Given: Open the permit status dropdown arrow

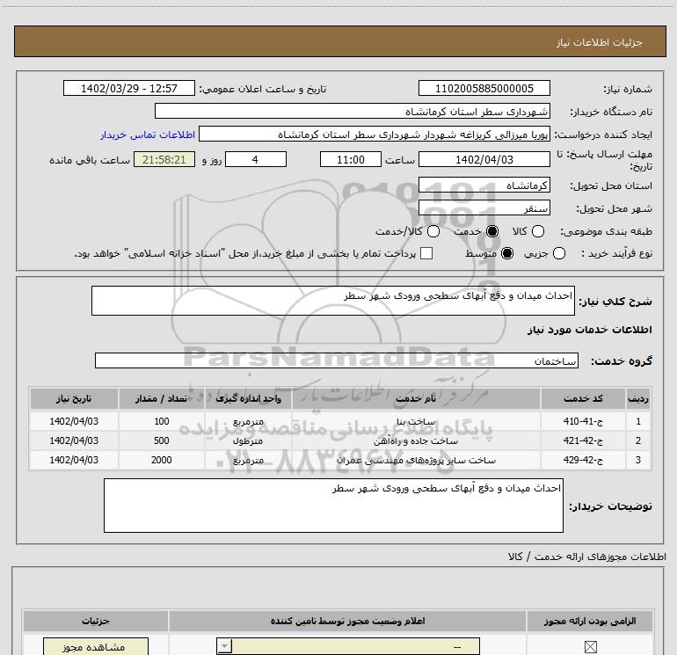Looking at the screenshot, I should click(x=224, y=646).
